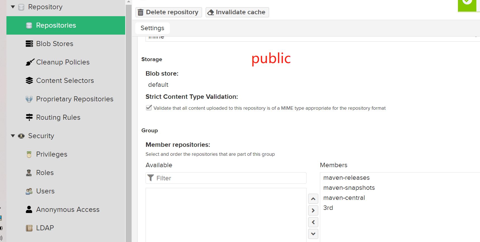Click the Proprietary Repositories icon
This screenshot has width=480, height=242.
point(29,99)
